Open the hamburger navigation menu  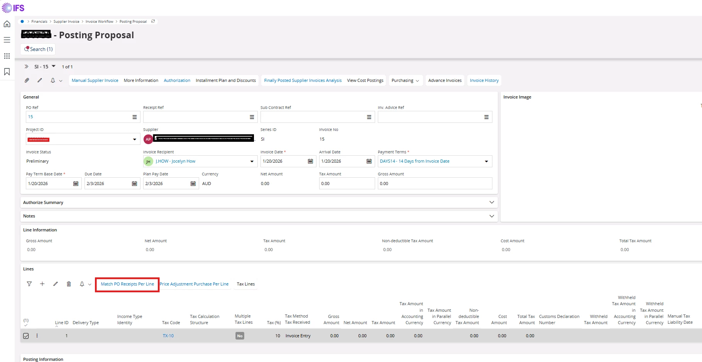coord(7,40)
